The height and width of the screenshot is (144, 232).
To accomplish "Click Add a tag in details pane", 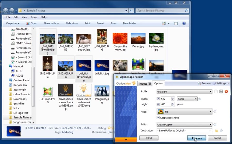I will click(x=67, y=132).
